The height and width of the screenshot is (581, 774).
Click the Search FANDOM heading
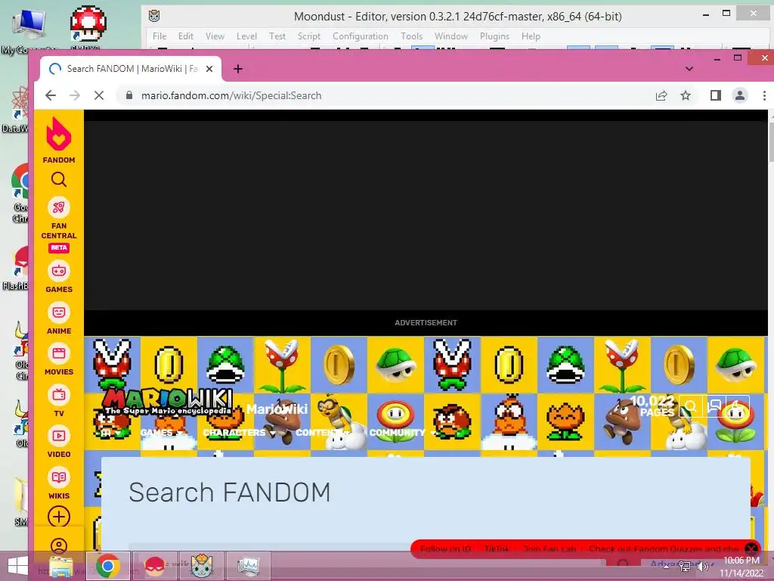coord(230,492)
